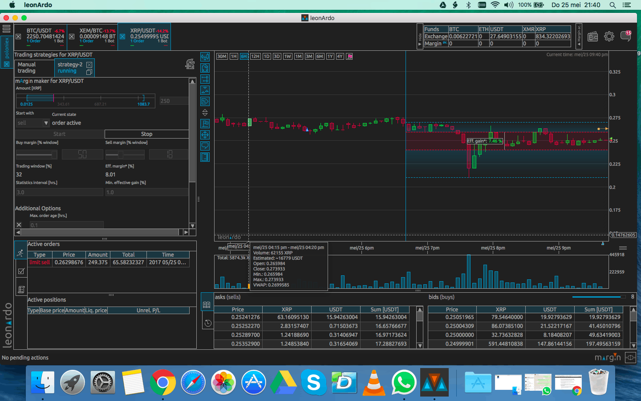Toggle the XEM/BTC pair checkbox
The height and width of the screenshot is (401, 641).
72,37
